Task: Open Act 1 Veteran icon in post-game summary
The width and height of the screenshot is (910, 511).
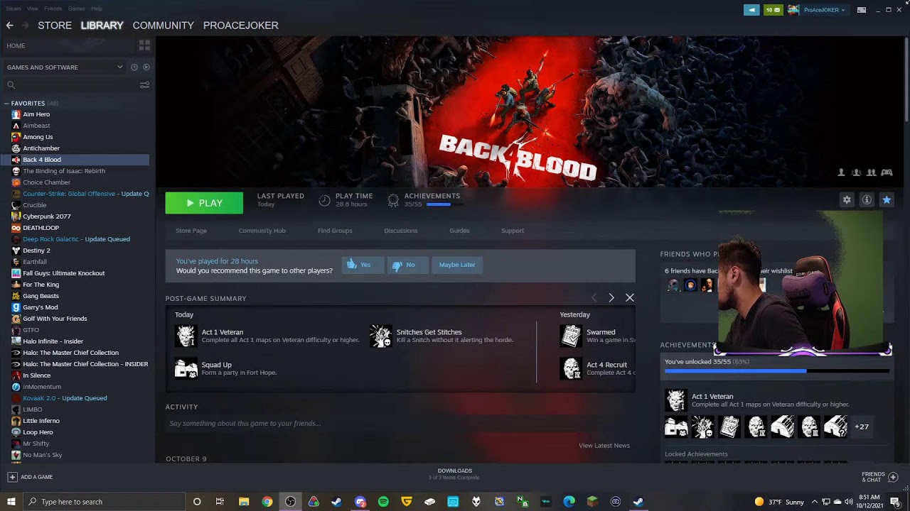Action: (186, 336)
